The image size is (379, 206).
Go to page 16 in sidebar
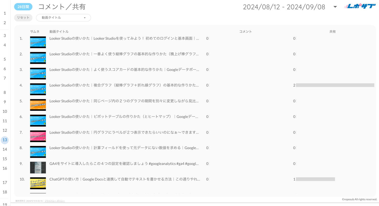[x=5, y=168]
